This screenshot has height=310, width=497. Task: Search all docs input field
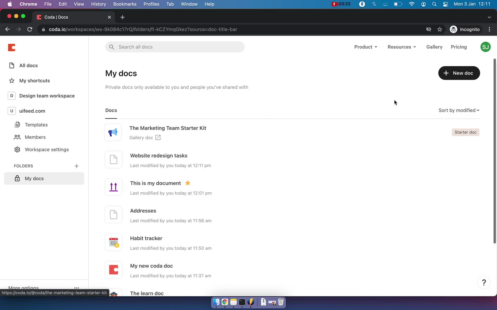coord(175,47)
